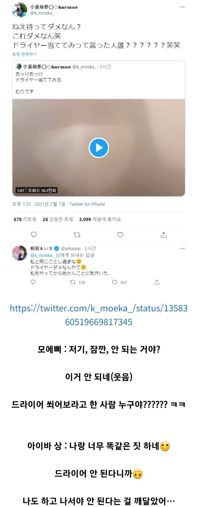This screenshot has height=507, width=197.
Task: Open the main tweet's three-dot menu
Action: [182, 7]
